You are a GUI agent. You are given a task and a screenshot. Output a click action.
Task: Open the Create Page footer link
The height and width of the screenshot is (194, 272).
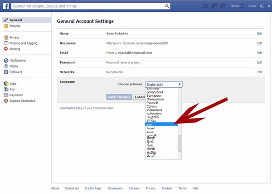pos(93,188)
